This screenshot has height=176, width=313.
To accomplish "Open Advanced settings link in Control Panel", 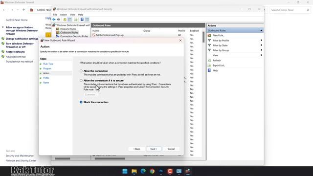I will [x=16, y=57].
